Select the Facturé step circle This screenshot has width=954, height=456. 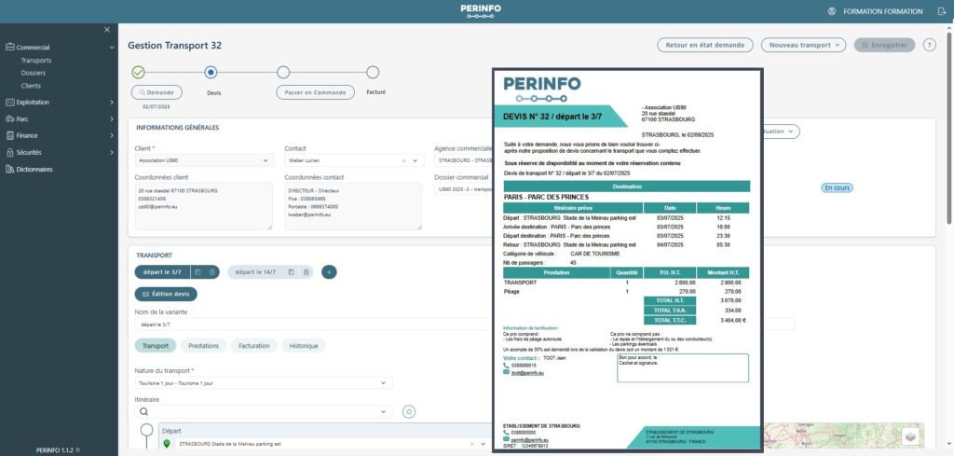click(x=373, y=72)
